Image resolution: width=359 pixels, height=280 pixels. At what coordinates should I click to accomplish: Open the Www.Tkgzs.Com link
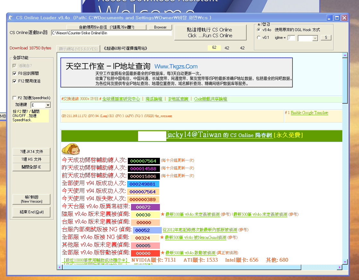point(176,67)
